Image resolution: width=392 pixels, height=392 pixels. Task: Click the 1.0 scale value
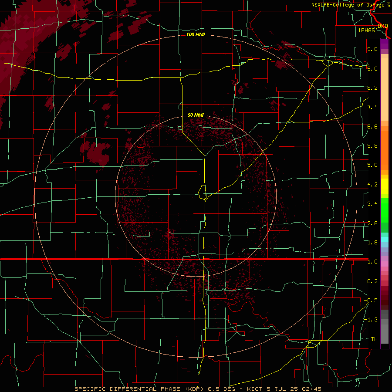tap(372, 262)
